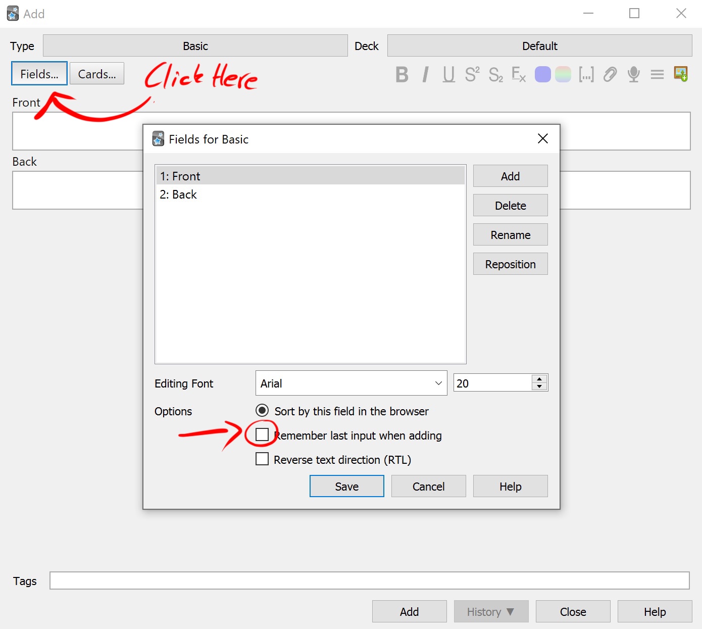
Task: Open the History dropdown
Action: point(490,611)
